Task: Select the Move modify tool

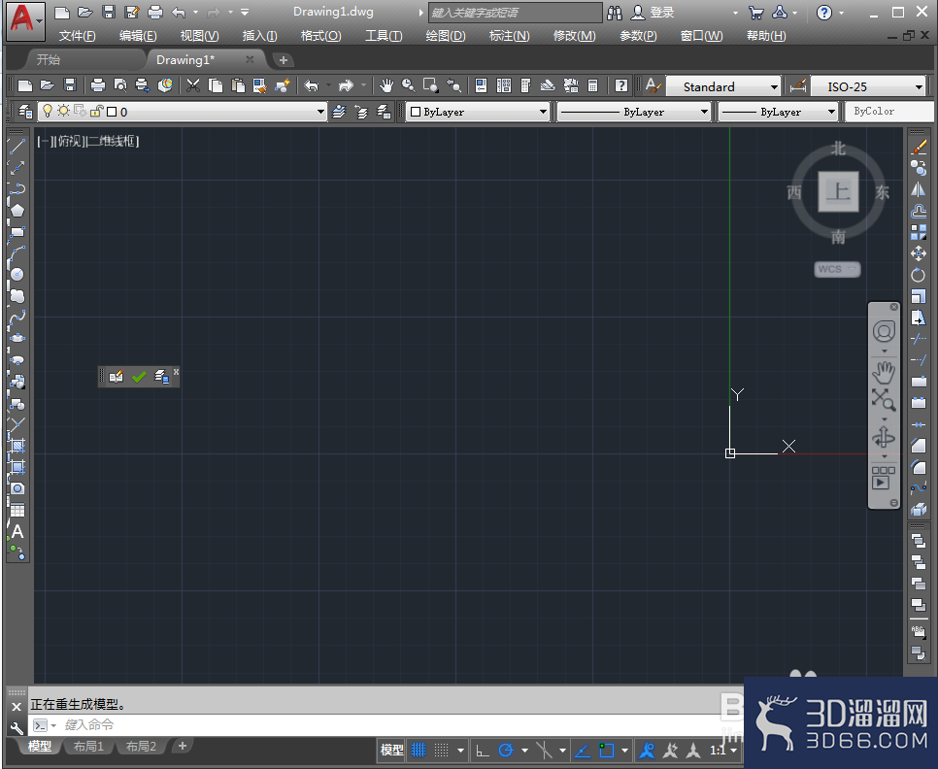Action: click(919, 253)
